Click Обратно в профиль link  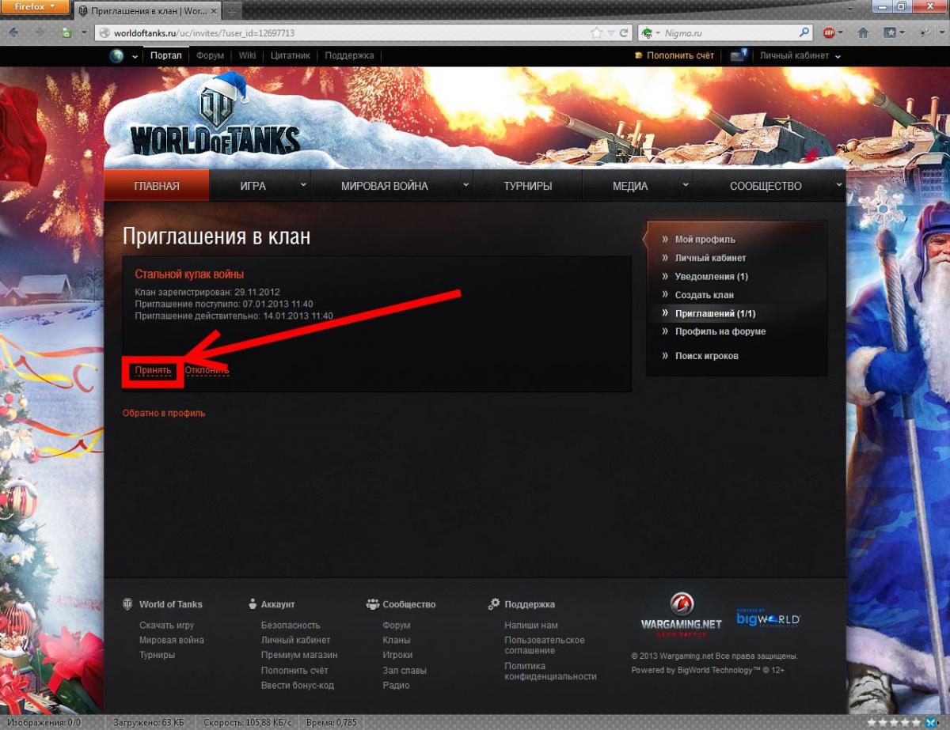tap(164, 413)
